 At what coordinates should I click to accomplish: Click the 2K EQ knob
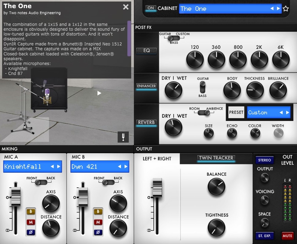tap(259, 60)
